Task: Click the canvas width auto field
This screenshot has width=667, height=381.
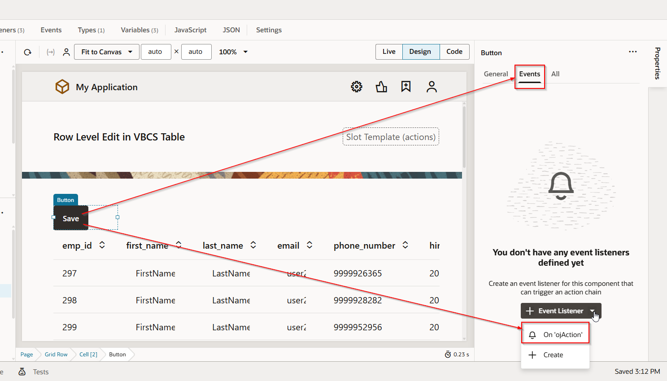Action: [156, 52]
